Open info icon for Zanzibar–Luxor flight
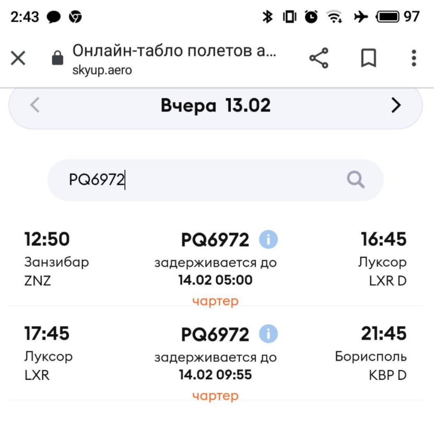This screenshot has height=443, width=434. pos(268,240)
